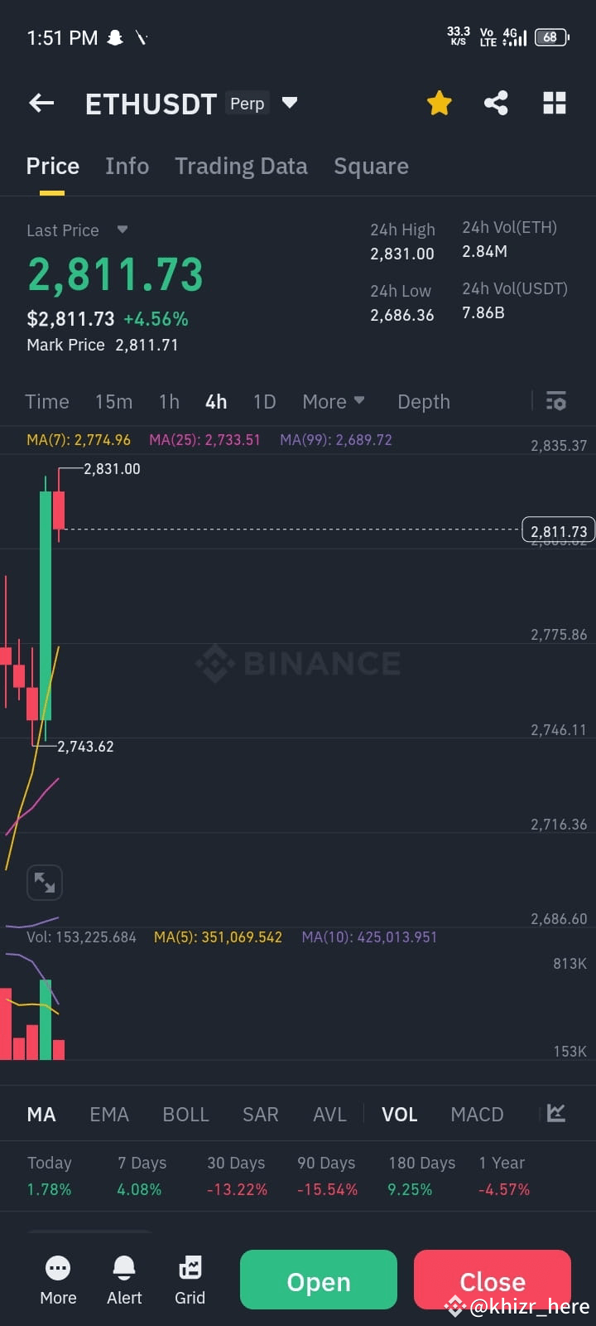Viewport: 596px width, 1326px height.
Task: Tap the battery indicator in status bar
Action: [551, 37]
